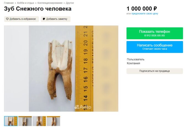The image size is (185, 128).
Task: Open the Главная breadcrumb link
Action: [9, 3]
